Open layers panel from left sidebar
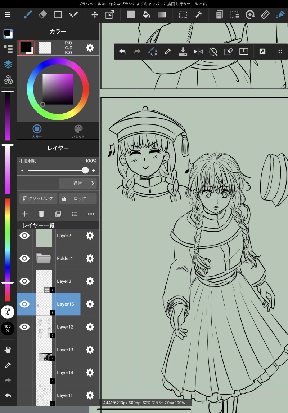The width and height of the screenshot is (288, 413). [x=8, y=64]
